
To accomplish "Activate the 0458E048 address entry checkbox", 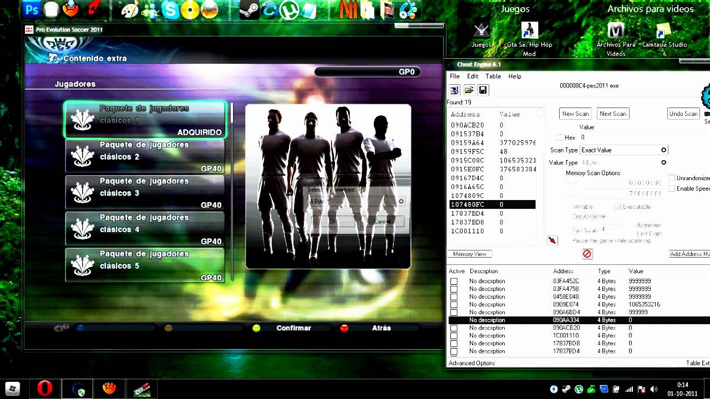I will (454, 297).
